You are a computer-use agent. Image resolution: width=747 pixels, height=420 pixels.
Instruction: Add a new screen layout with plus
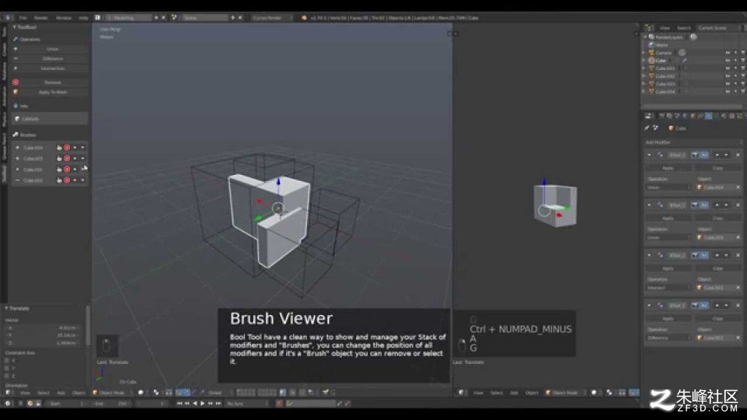pos(156,17)
